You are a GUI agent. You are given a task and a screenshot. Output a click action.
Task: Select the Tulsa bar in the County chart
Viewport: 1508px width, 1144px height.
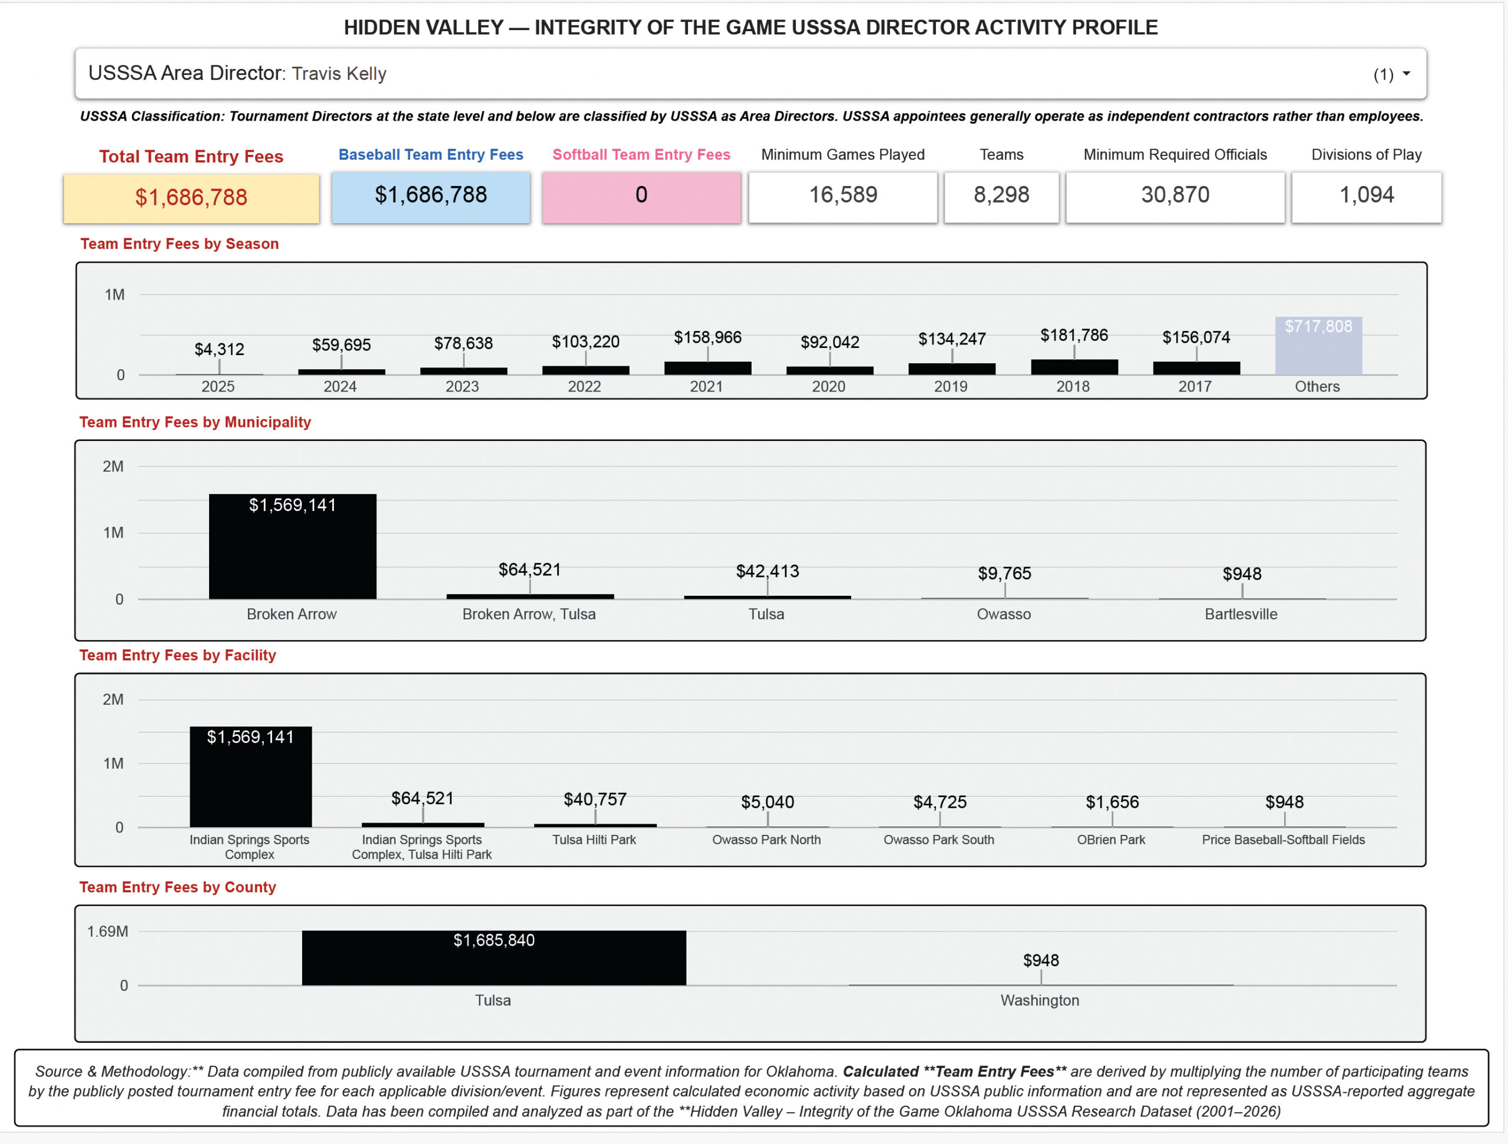tap(494, 958)
